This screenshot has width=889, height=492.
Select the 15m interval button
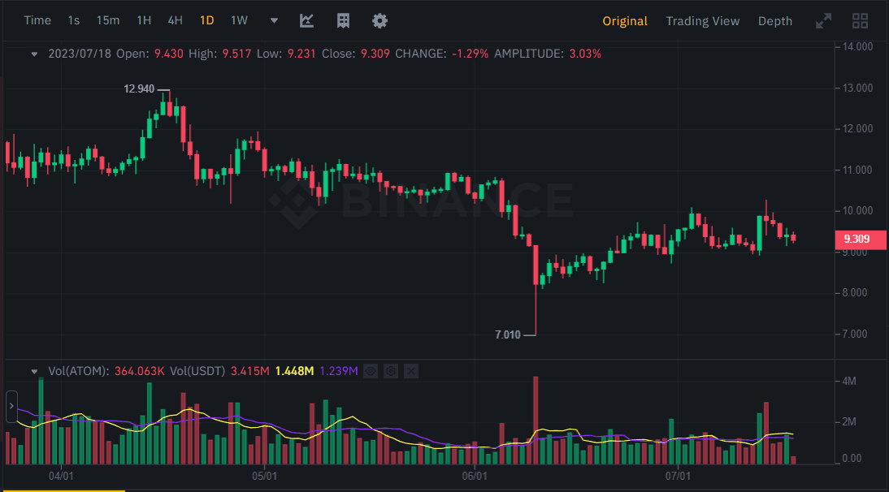pos(108,20)
